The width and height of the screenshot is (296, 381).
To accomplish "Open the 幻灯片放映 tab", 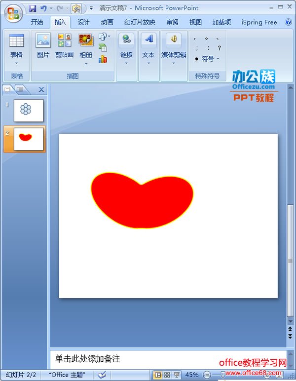I will coord(140,22).
